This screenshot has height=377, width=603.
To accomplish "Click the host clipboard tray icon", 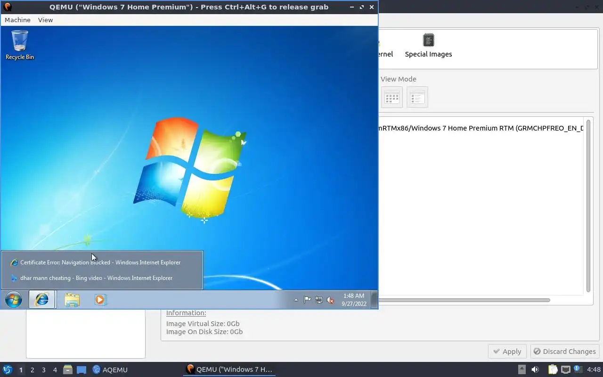I will click(x=553, y=370).
